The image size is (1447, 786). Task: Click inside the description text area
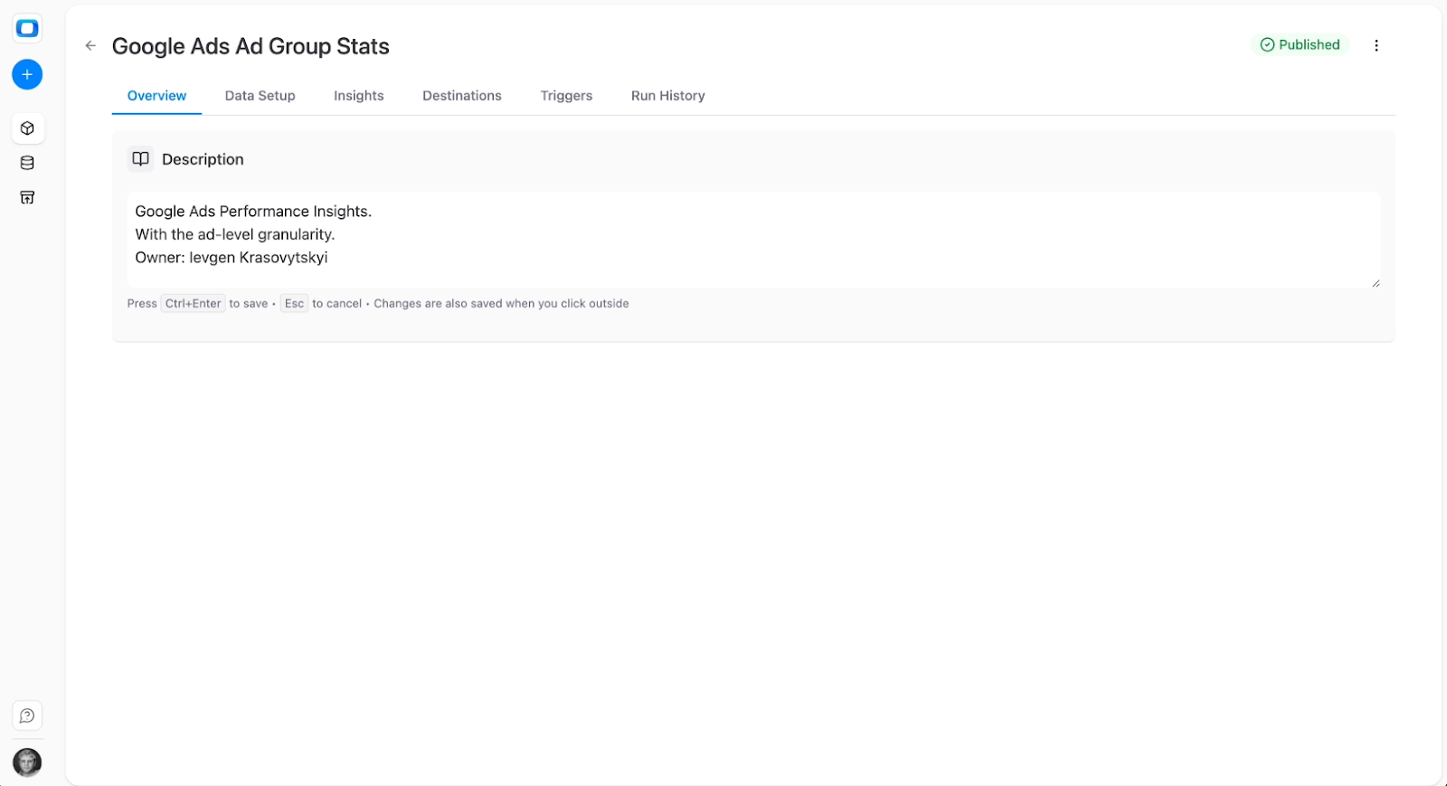tap(753, 240)
